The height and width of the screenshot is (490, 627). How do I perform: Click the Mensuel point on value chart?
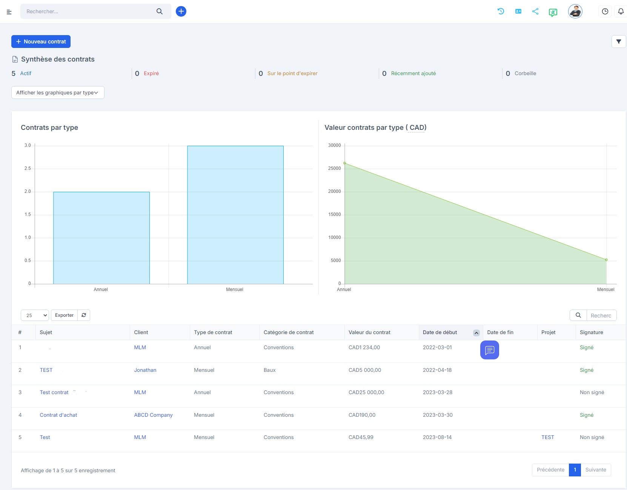pos(606,260)
